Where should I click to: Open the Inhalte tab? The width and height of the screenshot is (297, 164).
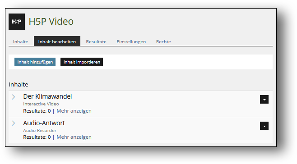coord(20,41)
